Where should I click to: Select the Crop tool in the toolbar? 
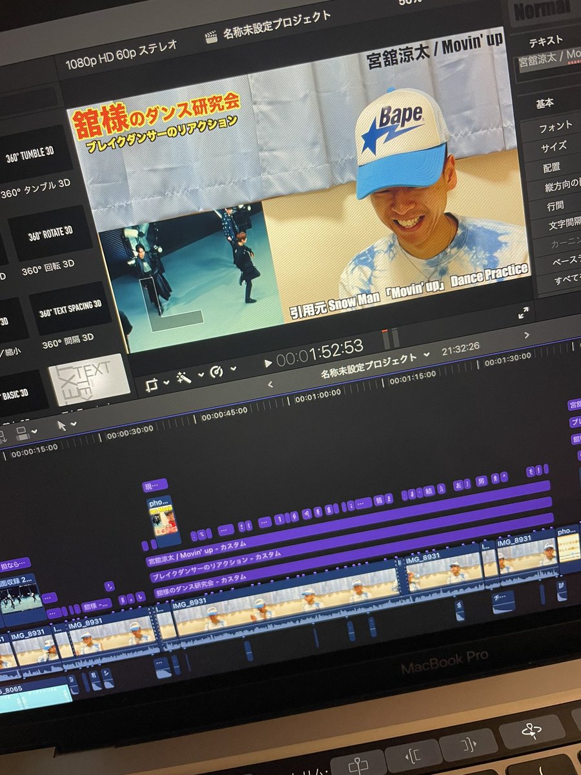point(154,384)
